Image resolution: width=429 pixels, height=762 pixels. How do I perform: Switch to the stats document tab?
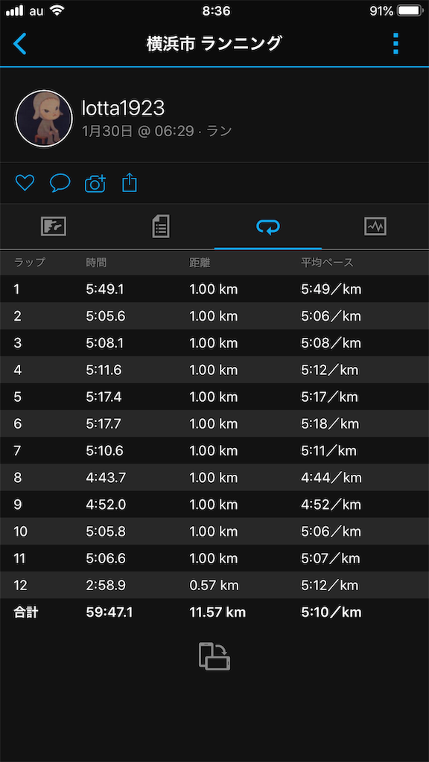[x=161, y=226]
